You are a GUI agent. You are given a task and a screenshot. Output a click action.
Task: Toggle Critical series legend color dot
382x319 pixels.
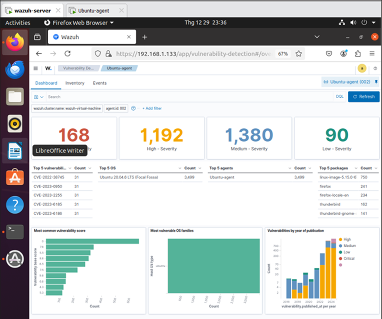pyautogui.click(x=341, y=258)
